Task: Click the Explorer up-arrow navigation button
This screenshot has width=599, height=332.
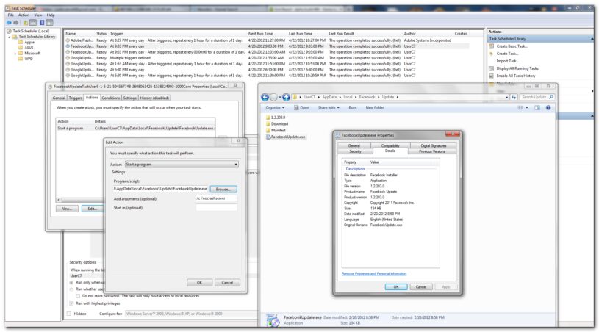Action: pos(286,97)
